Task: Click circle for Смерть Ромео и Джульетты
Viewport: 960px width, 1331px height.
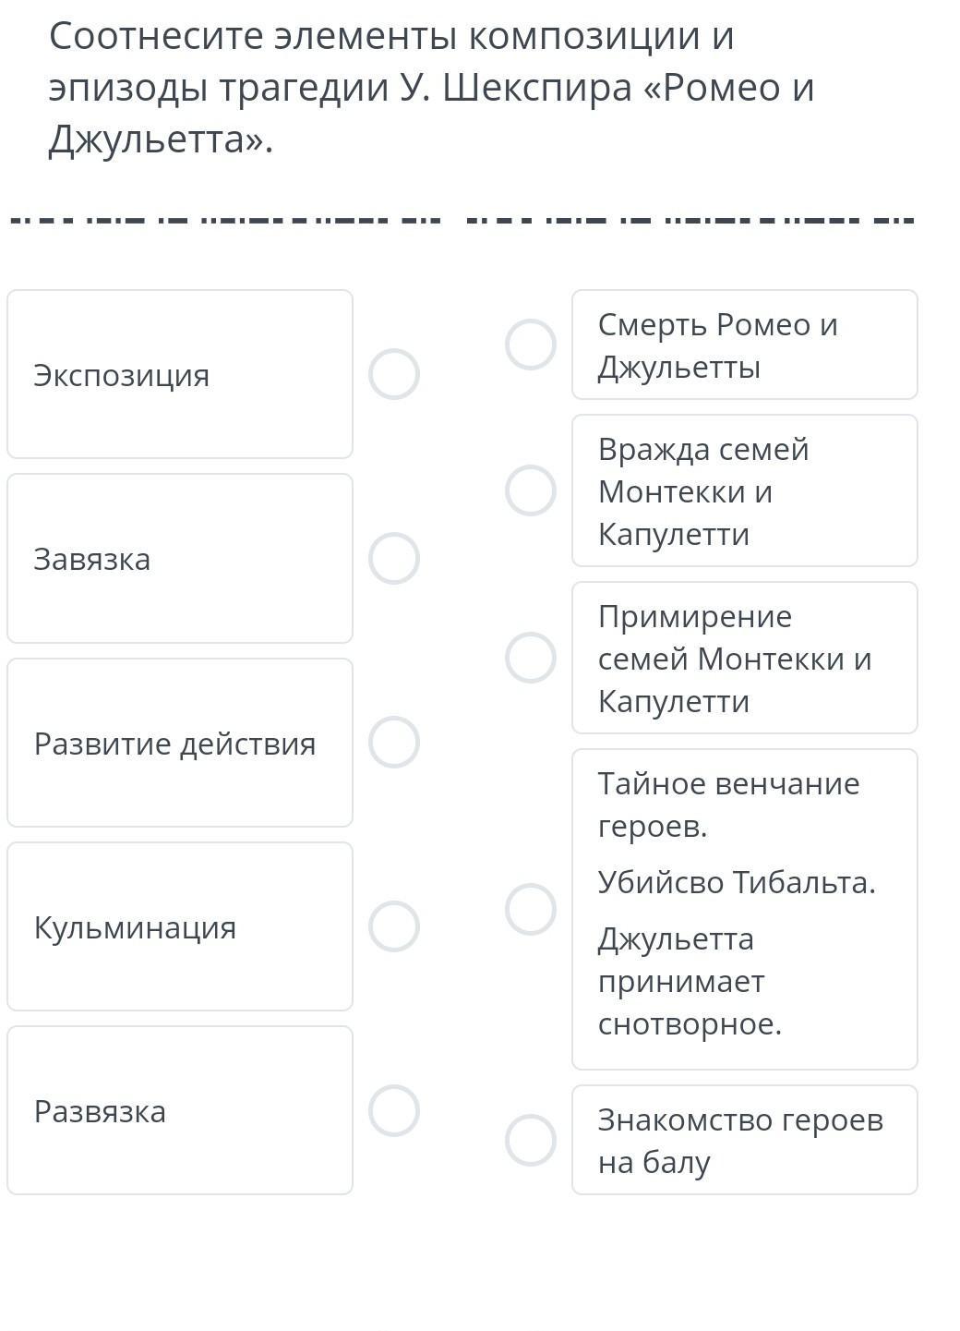Action: coord(531,345)
